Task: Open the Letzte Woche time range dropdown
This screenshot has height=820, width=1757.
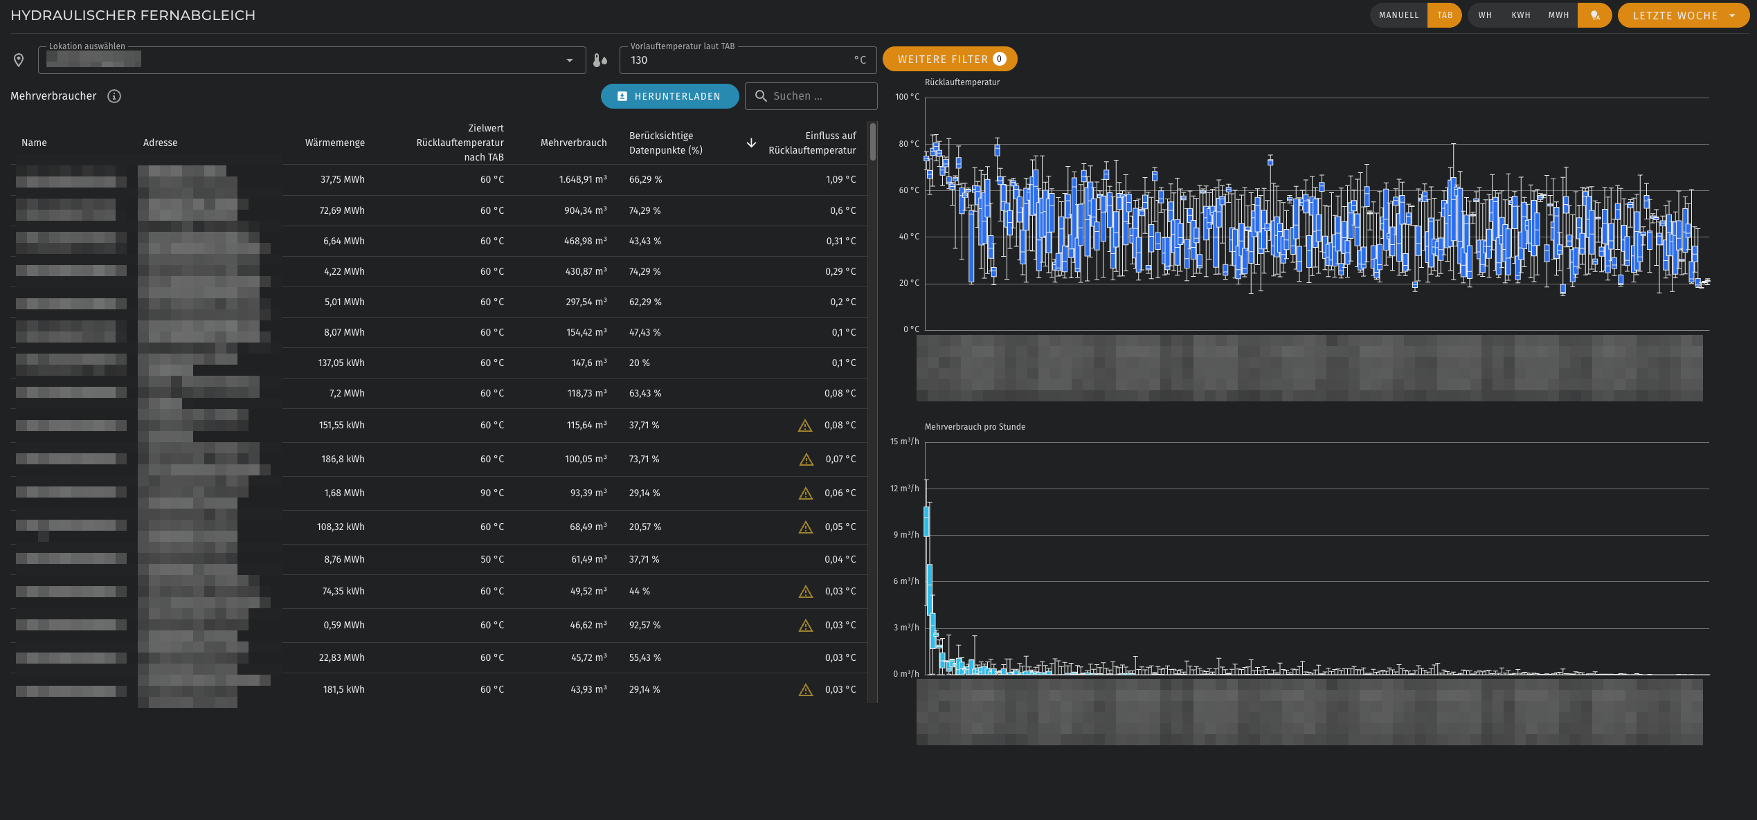Action: click(1683, 15)
